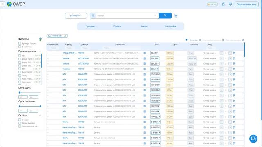Screen dimensions: 262x147
Task: Toggle Артикул поиска checkbox
Action: coord(20,43)
